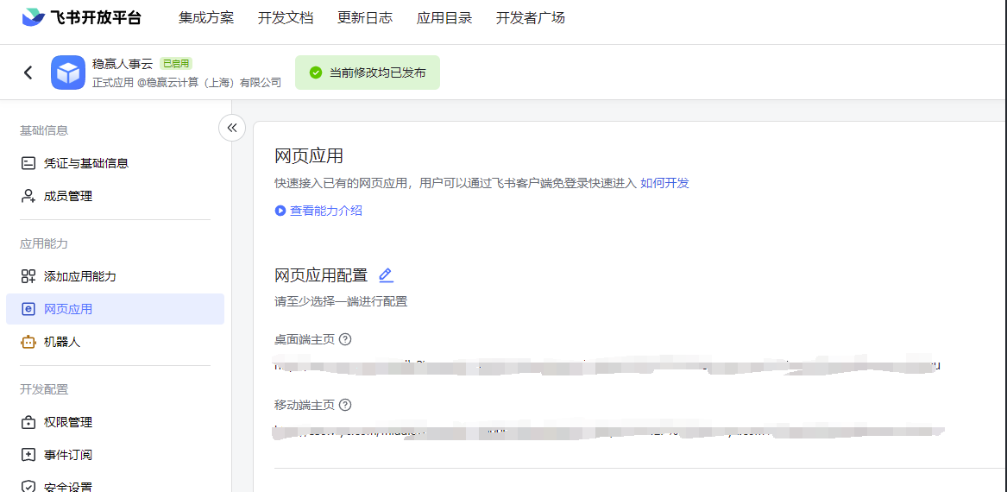
Task: Open the 更新日志 top menu
Action: coord(365,18)
